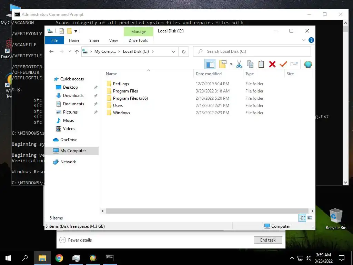This screenshot has height=265, width=353.
Task: Open Pictures in navigation pane
Action: 70,112
